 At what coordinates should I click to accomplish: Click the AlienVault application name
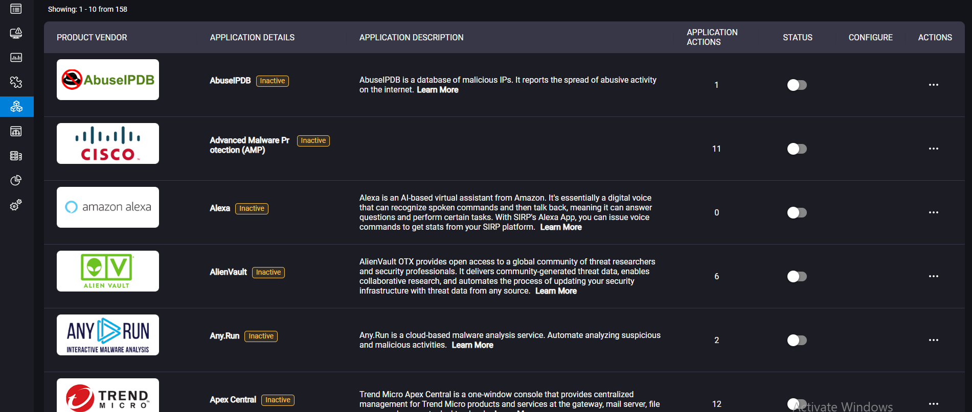point(228,272)
